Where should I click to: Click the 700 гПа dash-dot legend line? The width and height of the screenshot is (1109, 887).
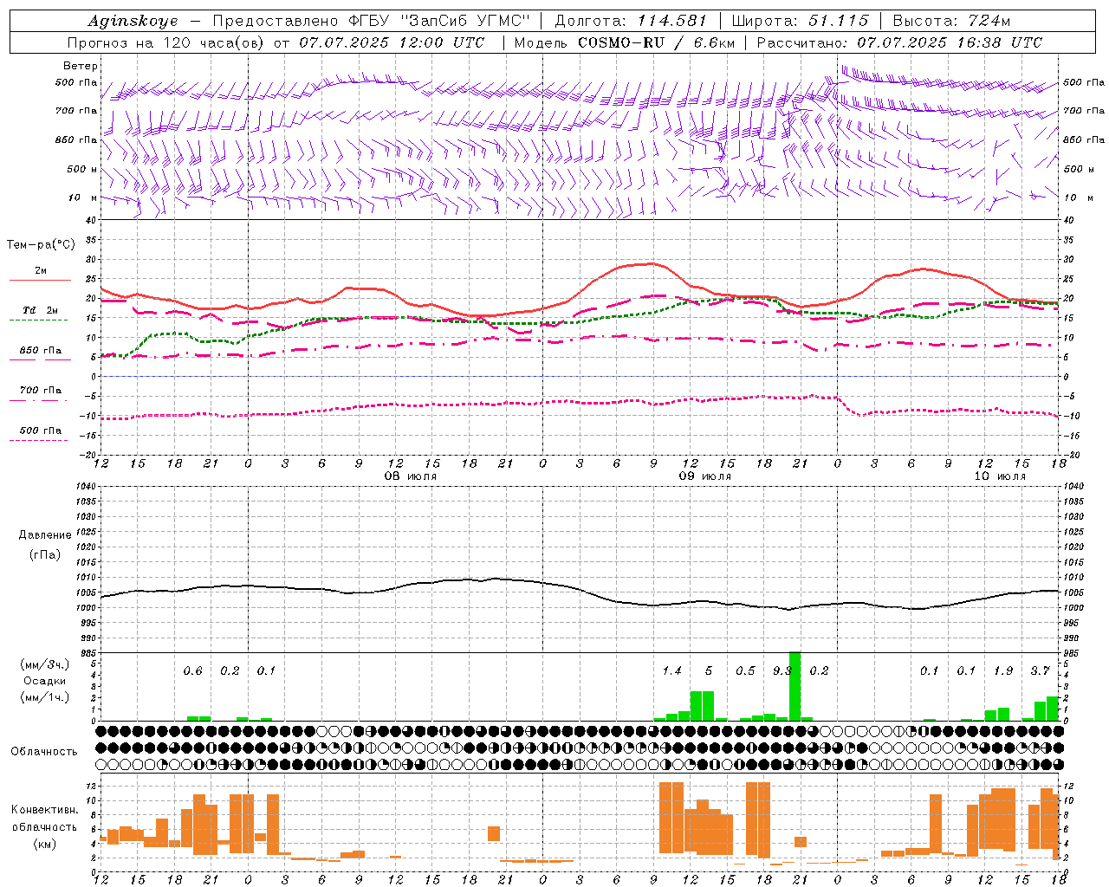(x=38, y=400)
